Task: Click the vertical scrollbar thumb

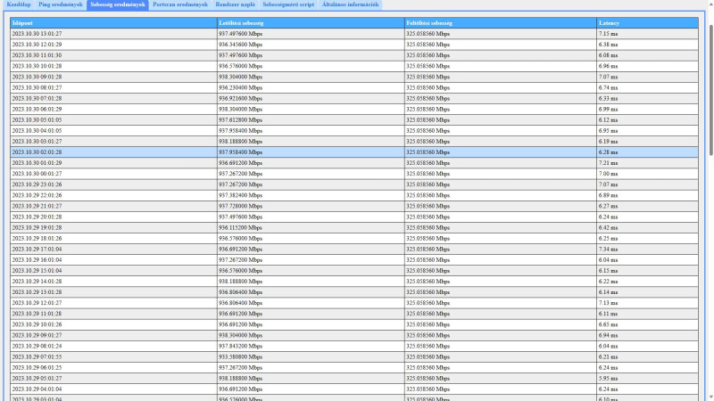Action: click(x=710, y=90)
